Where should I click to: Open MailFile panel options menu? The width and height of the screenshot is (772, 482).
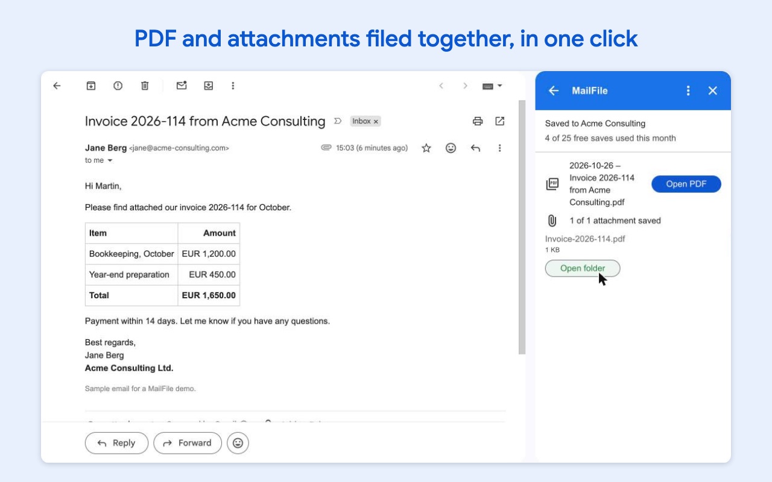[688, 90]
